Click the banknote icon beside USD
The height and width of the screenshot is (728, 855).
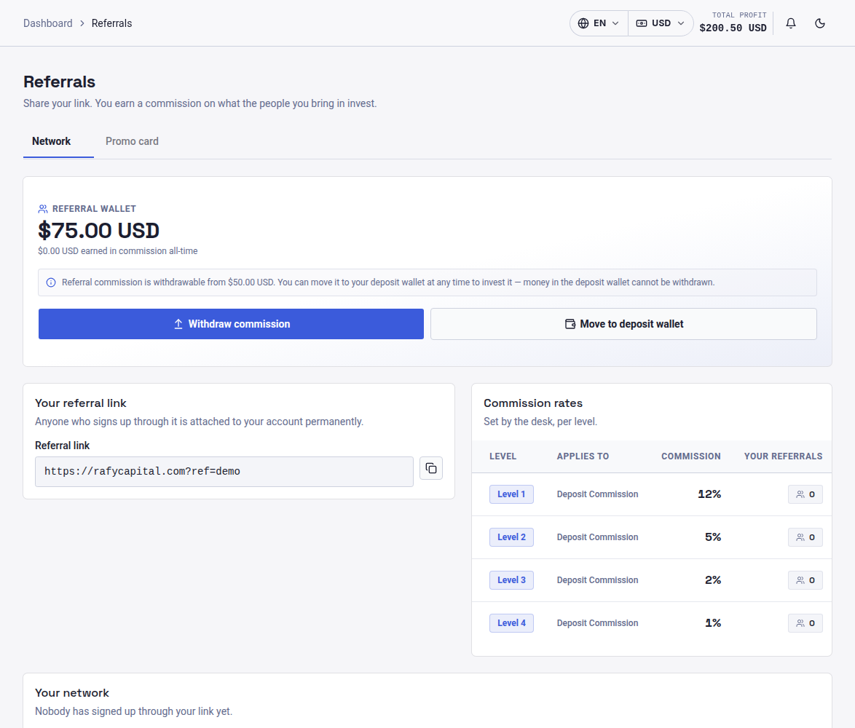(x=642, y=23)
